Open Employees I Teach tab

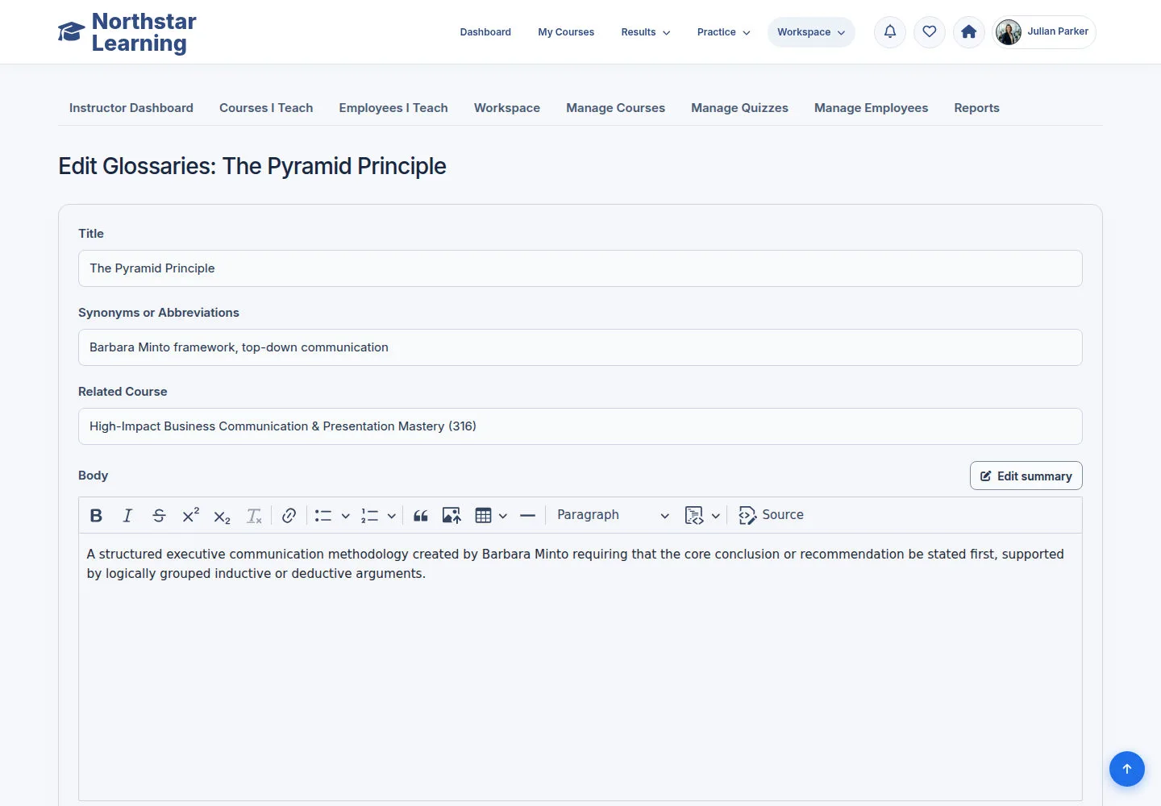(393, 108)
